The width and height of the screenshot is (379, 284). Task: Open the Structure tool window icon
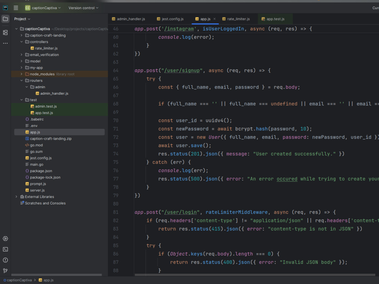5,33
